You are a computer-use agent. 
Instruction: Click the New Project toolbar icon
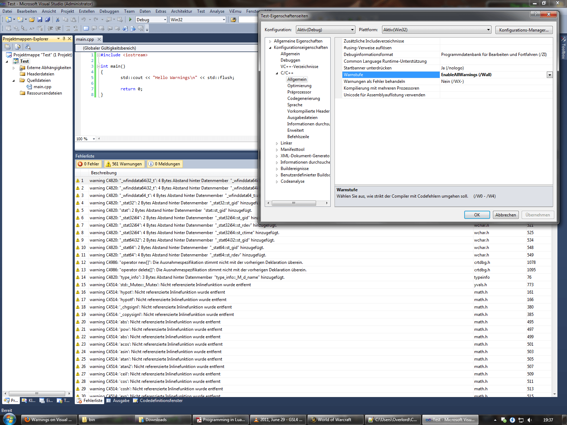coord(9,19)
